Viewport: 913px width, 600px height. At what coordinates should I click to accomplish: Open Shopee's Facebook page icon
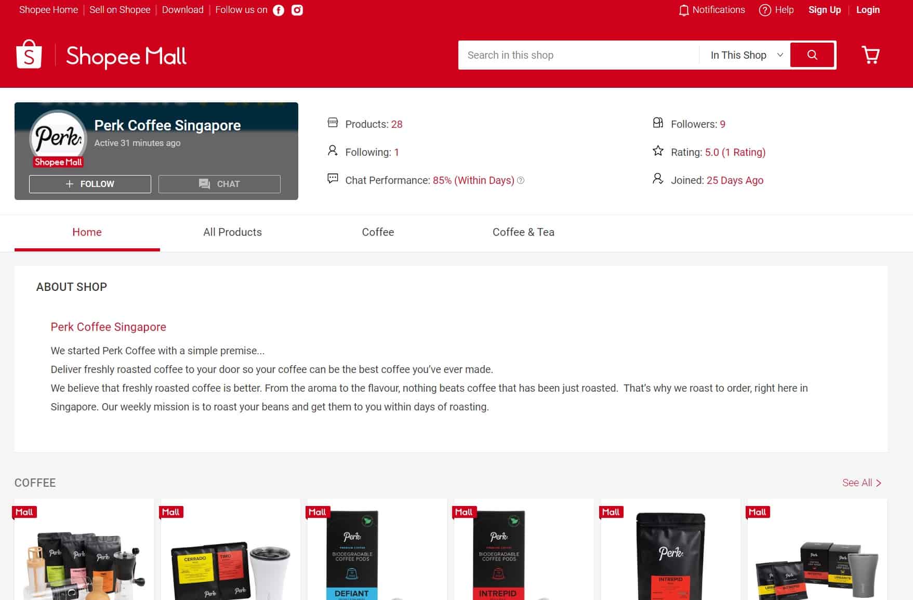279,10
